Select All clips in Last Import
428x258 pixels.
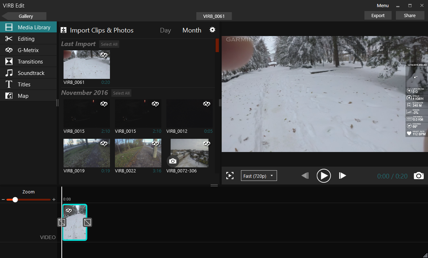tap(109, 44)
